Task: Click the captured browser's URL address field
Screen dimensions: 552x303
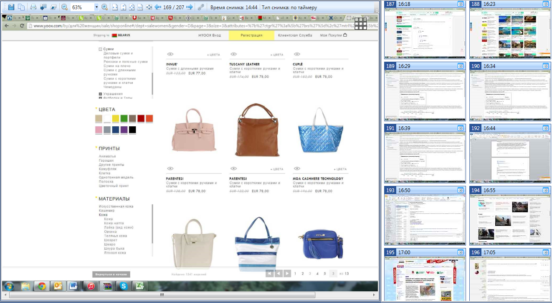Action: point(202,26)
